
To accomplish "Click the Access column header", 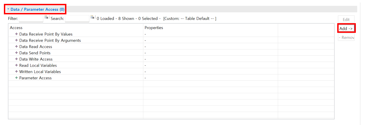I will click(16, 28).
